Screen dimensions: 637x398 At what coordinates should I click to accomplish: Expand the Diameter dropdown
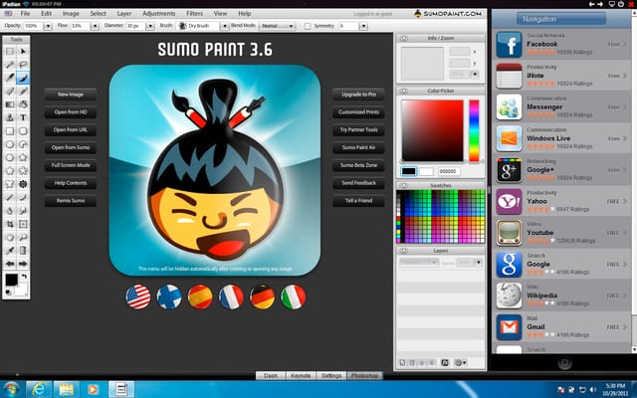[x=150, y=26]
